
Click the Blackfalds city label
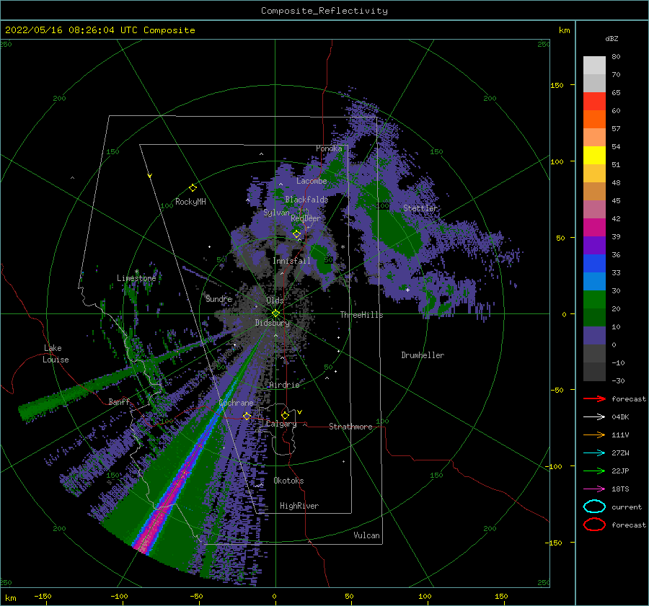tap(306, 200)
